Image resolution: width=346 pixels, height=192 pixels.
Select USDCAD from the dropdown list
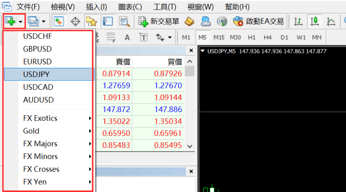[48, 87]
